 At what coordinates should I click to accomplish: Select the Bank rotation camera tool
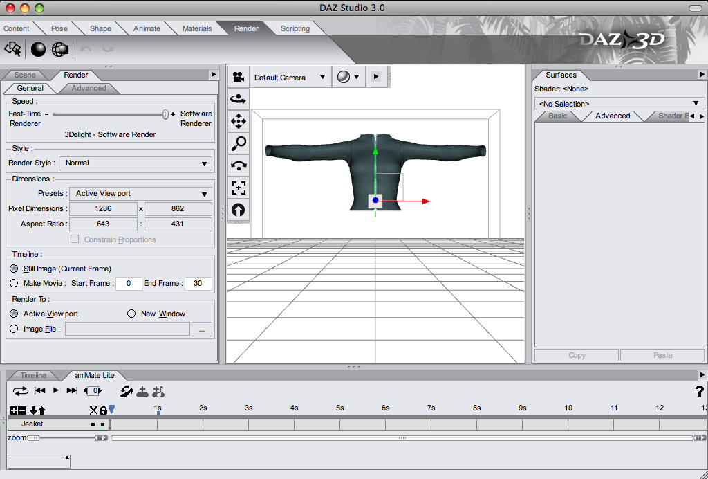(239, 165)
